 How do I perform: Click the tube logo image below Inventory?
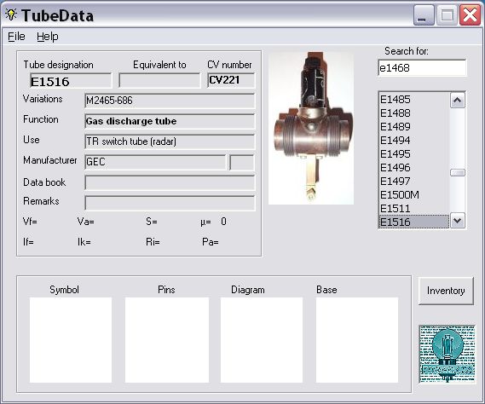pos(447,354)
